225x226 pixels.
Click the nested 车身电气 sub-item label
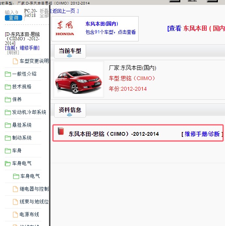pos(30,176)
